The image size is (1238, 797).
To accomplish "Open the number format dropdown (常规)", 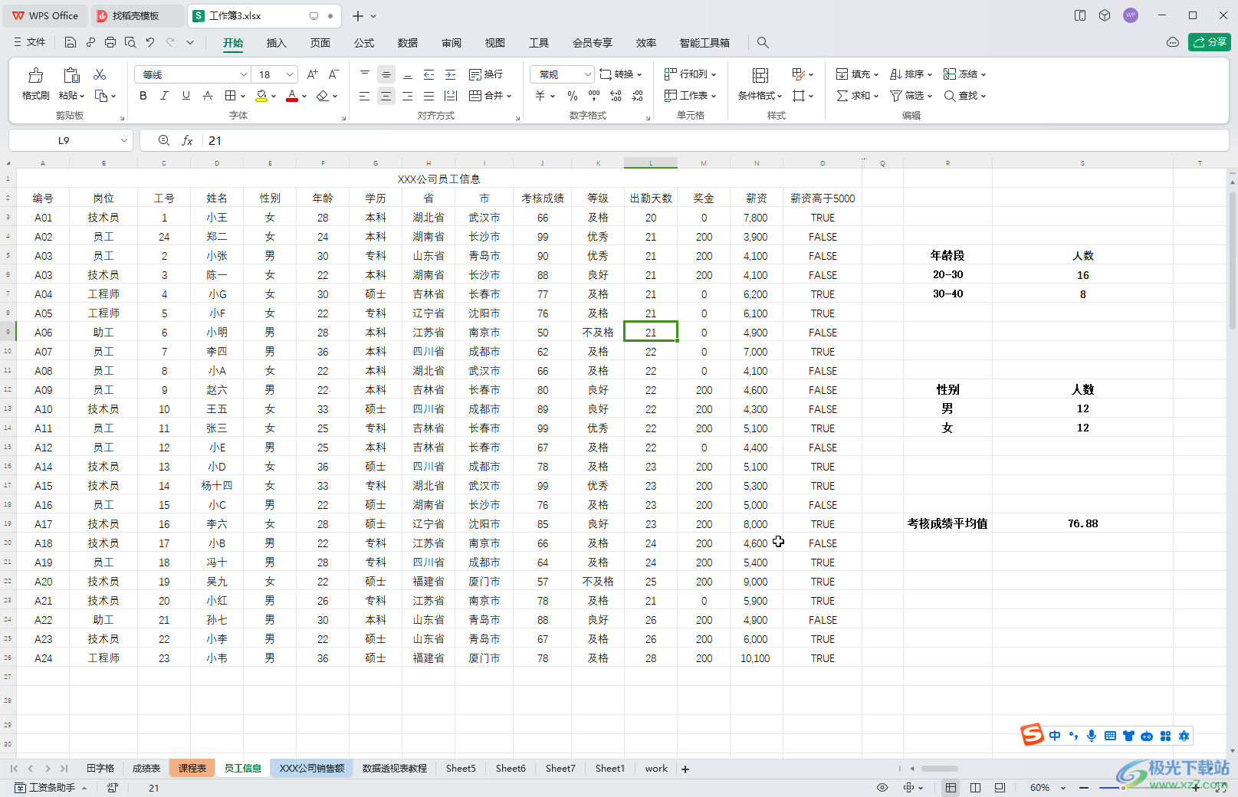I will coord(588,74).
